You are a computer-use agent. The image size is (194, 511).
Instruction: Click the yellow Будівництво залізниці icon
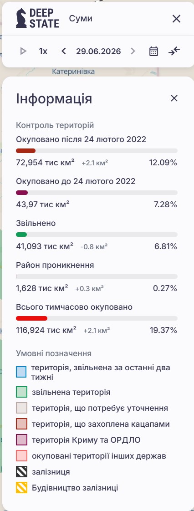21,488
